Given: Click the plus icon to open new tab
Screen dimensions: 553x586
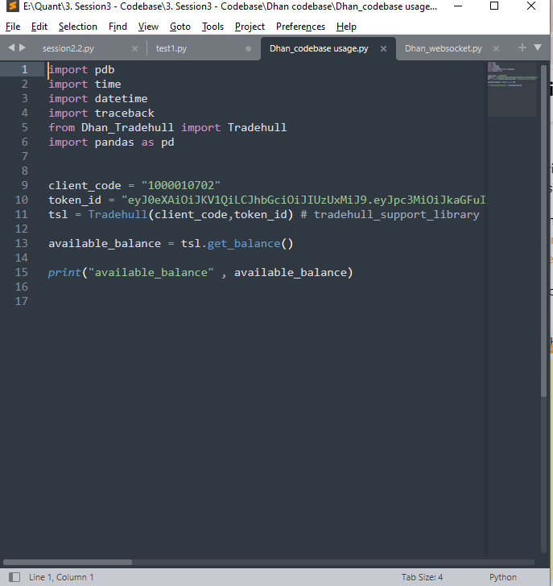Looking at the screenshot, I should point(522,48).
